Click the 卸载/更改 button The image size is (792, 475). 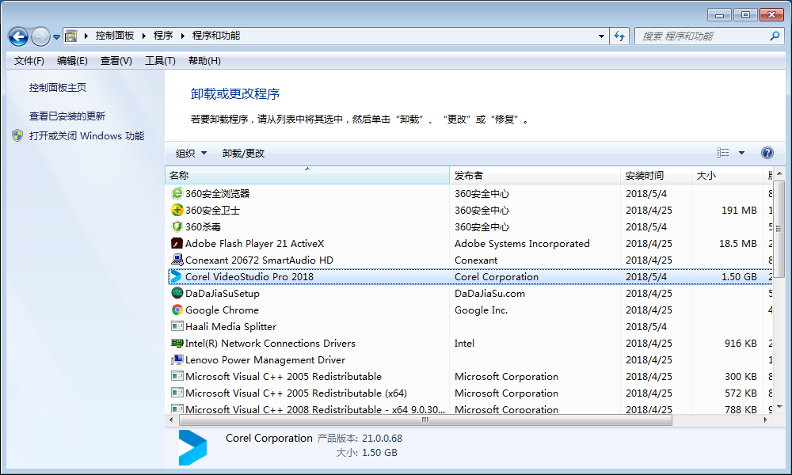(x=243, y=153)
